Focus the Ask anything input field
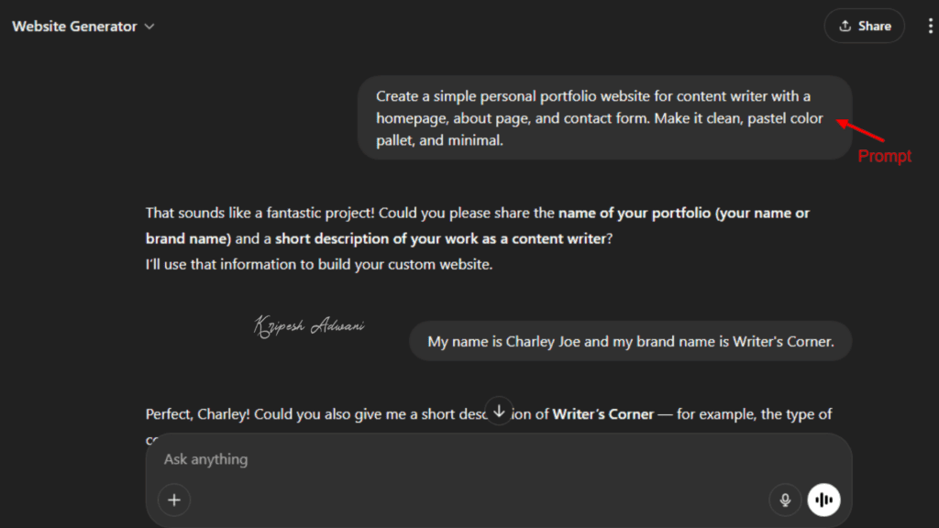This screenshot has height=528, width=939. tap(367, 459)
